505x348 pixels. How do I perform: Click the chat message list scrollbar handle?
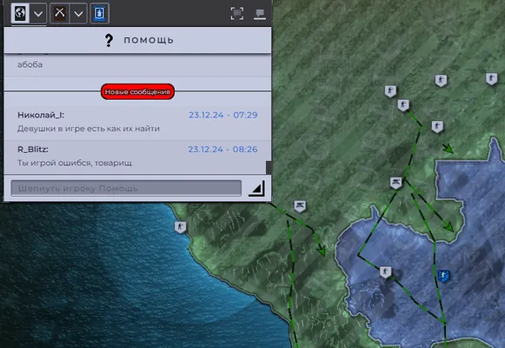point(269,168)
